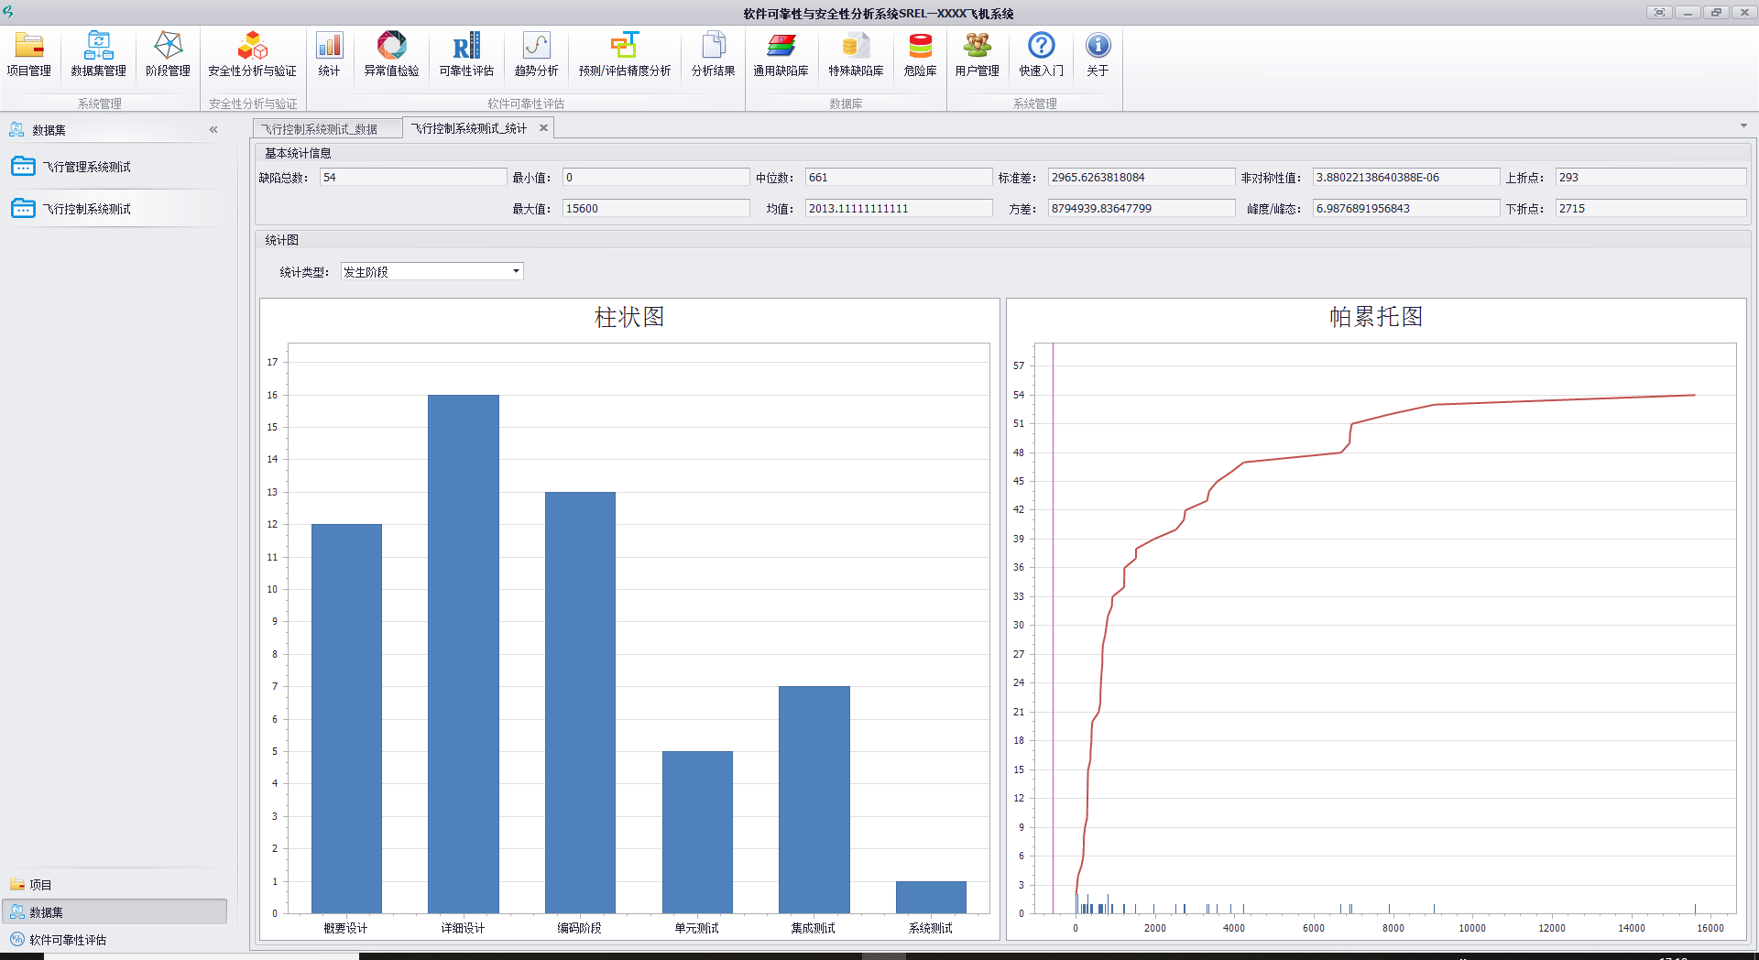Open 预测/评估精度分析 accuracy analysis
Image resolution: width=1759 pixels, height=960 pixels.
pos(625,55)
